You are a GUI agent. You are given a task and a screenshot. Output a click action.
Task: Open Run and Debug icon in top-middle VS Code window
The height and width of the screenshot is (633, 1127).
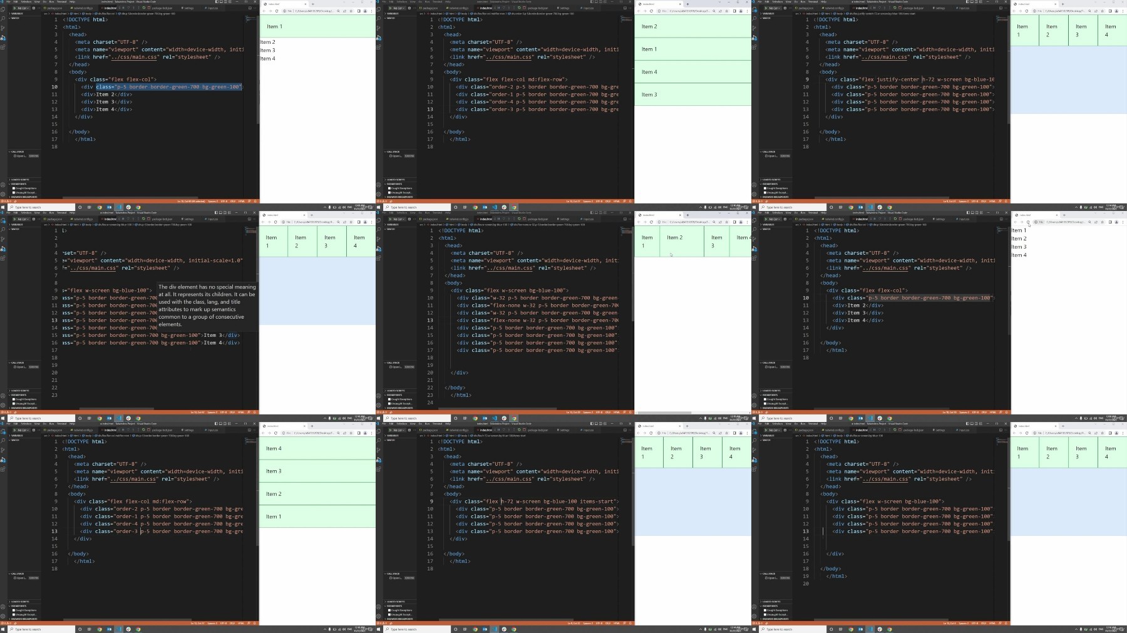click(379, 38)
